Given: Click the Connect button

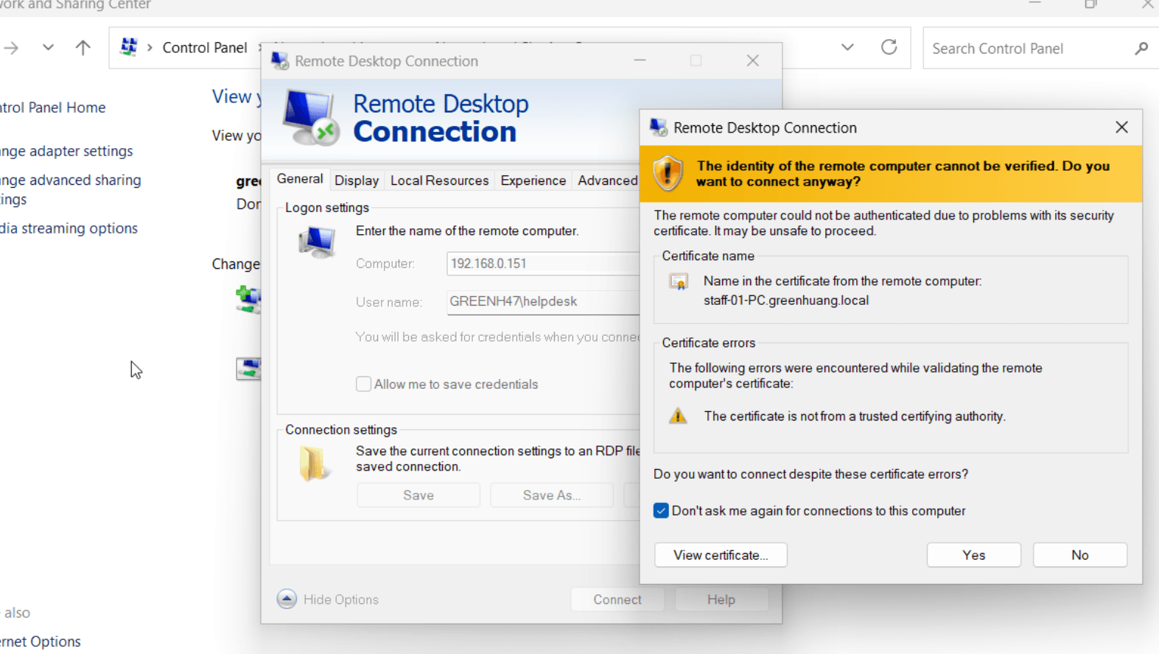Looking at the screenshot, I should [617, 599].
